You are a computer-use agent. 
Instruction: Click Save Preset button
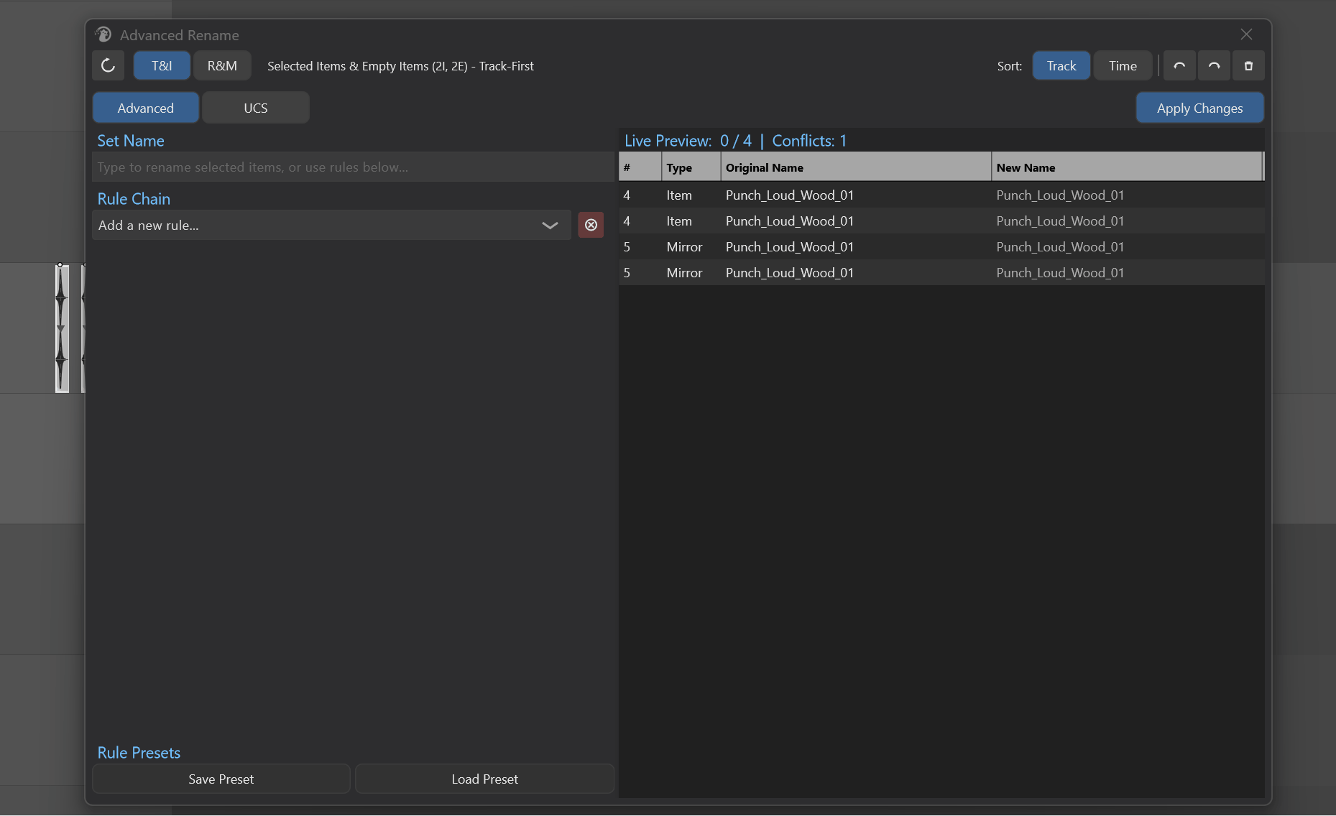click(x=221, y=779)
